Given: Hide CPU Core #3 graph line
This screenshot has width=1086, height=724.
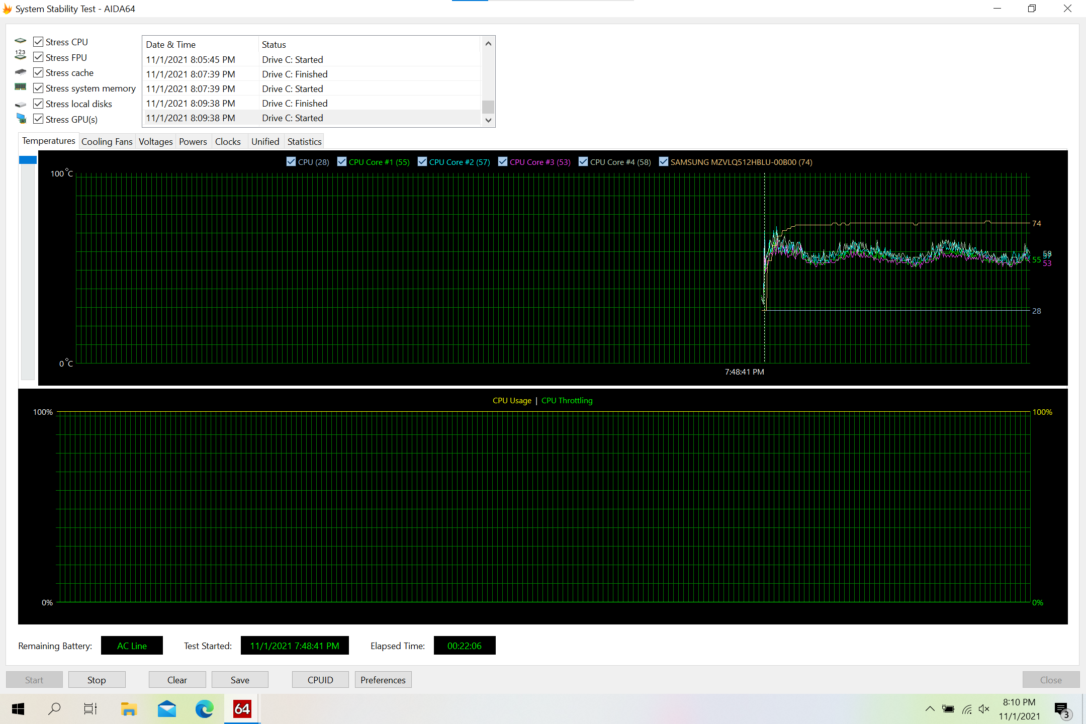Looking at the screenshot, I should pos(503,162).
